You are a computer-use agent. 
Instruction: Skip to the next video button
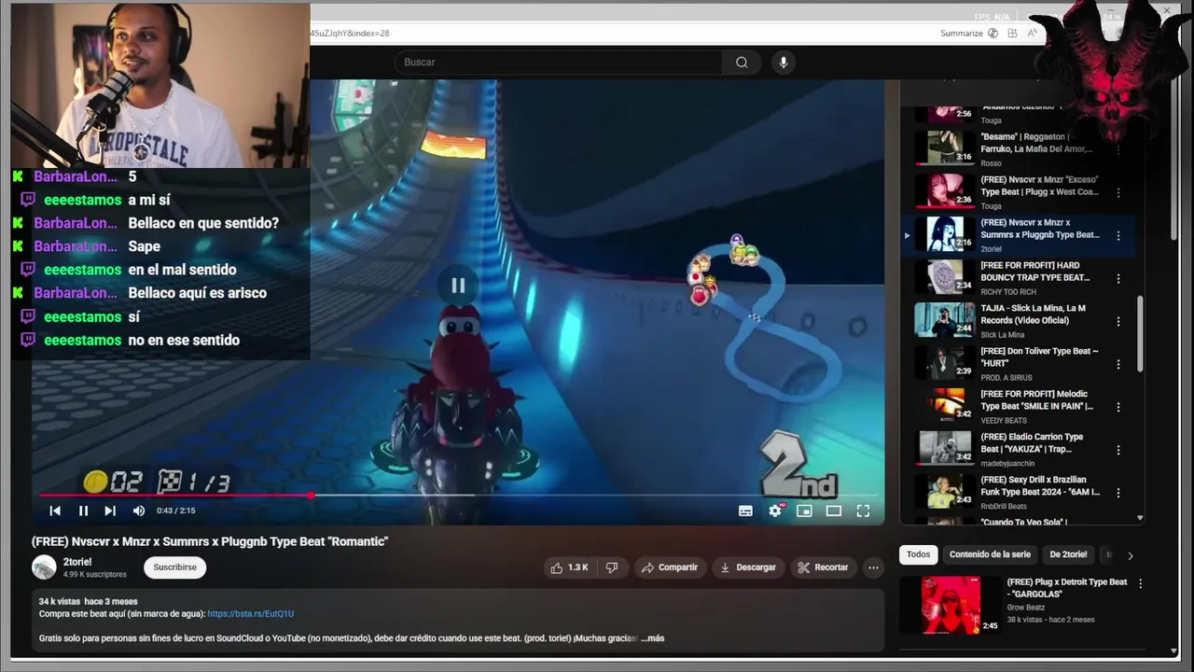click(110, 511)
